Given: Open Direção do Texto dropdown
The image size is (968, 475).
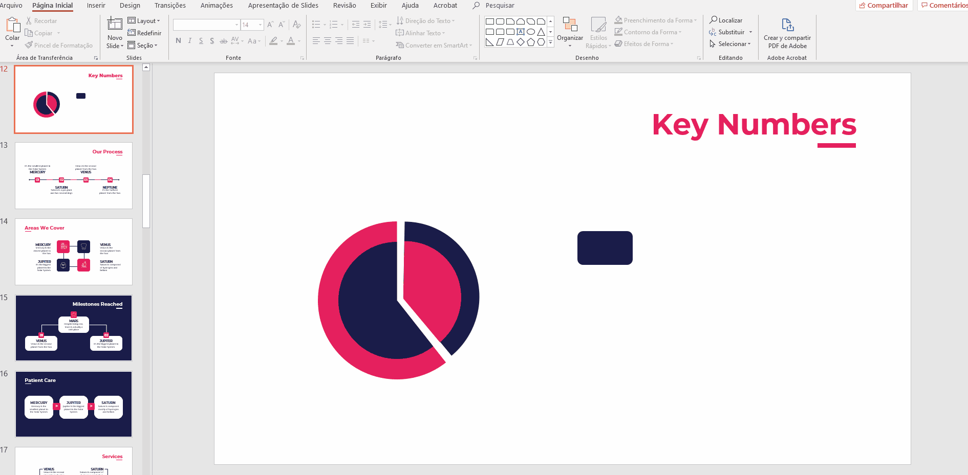Looking at the screenshot, I should pyautogui.click(x=425, y=21).
